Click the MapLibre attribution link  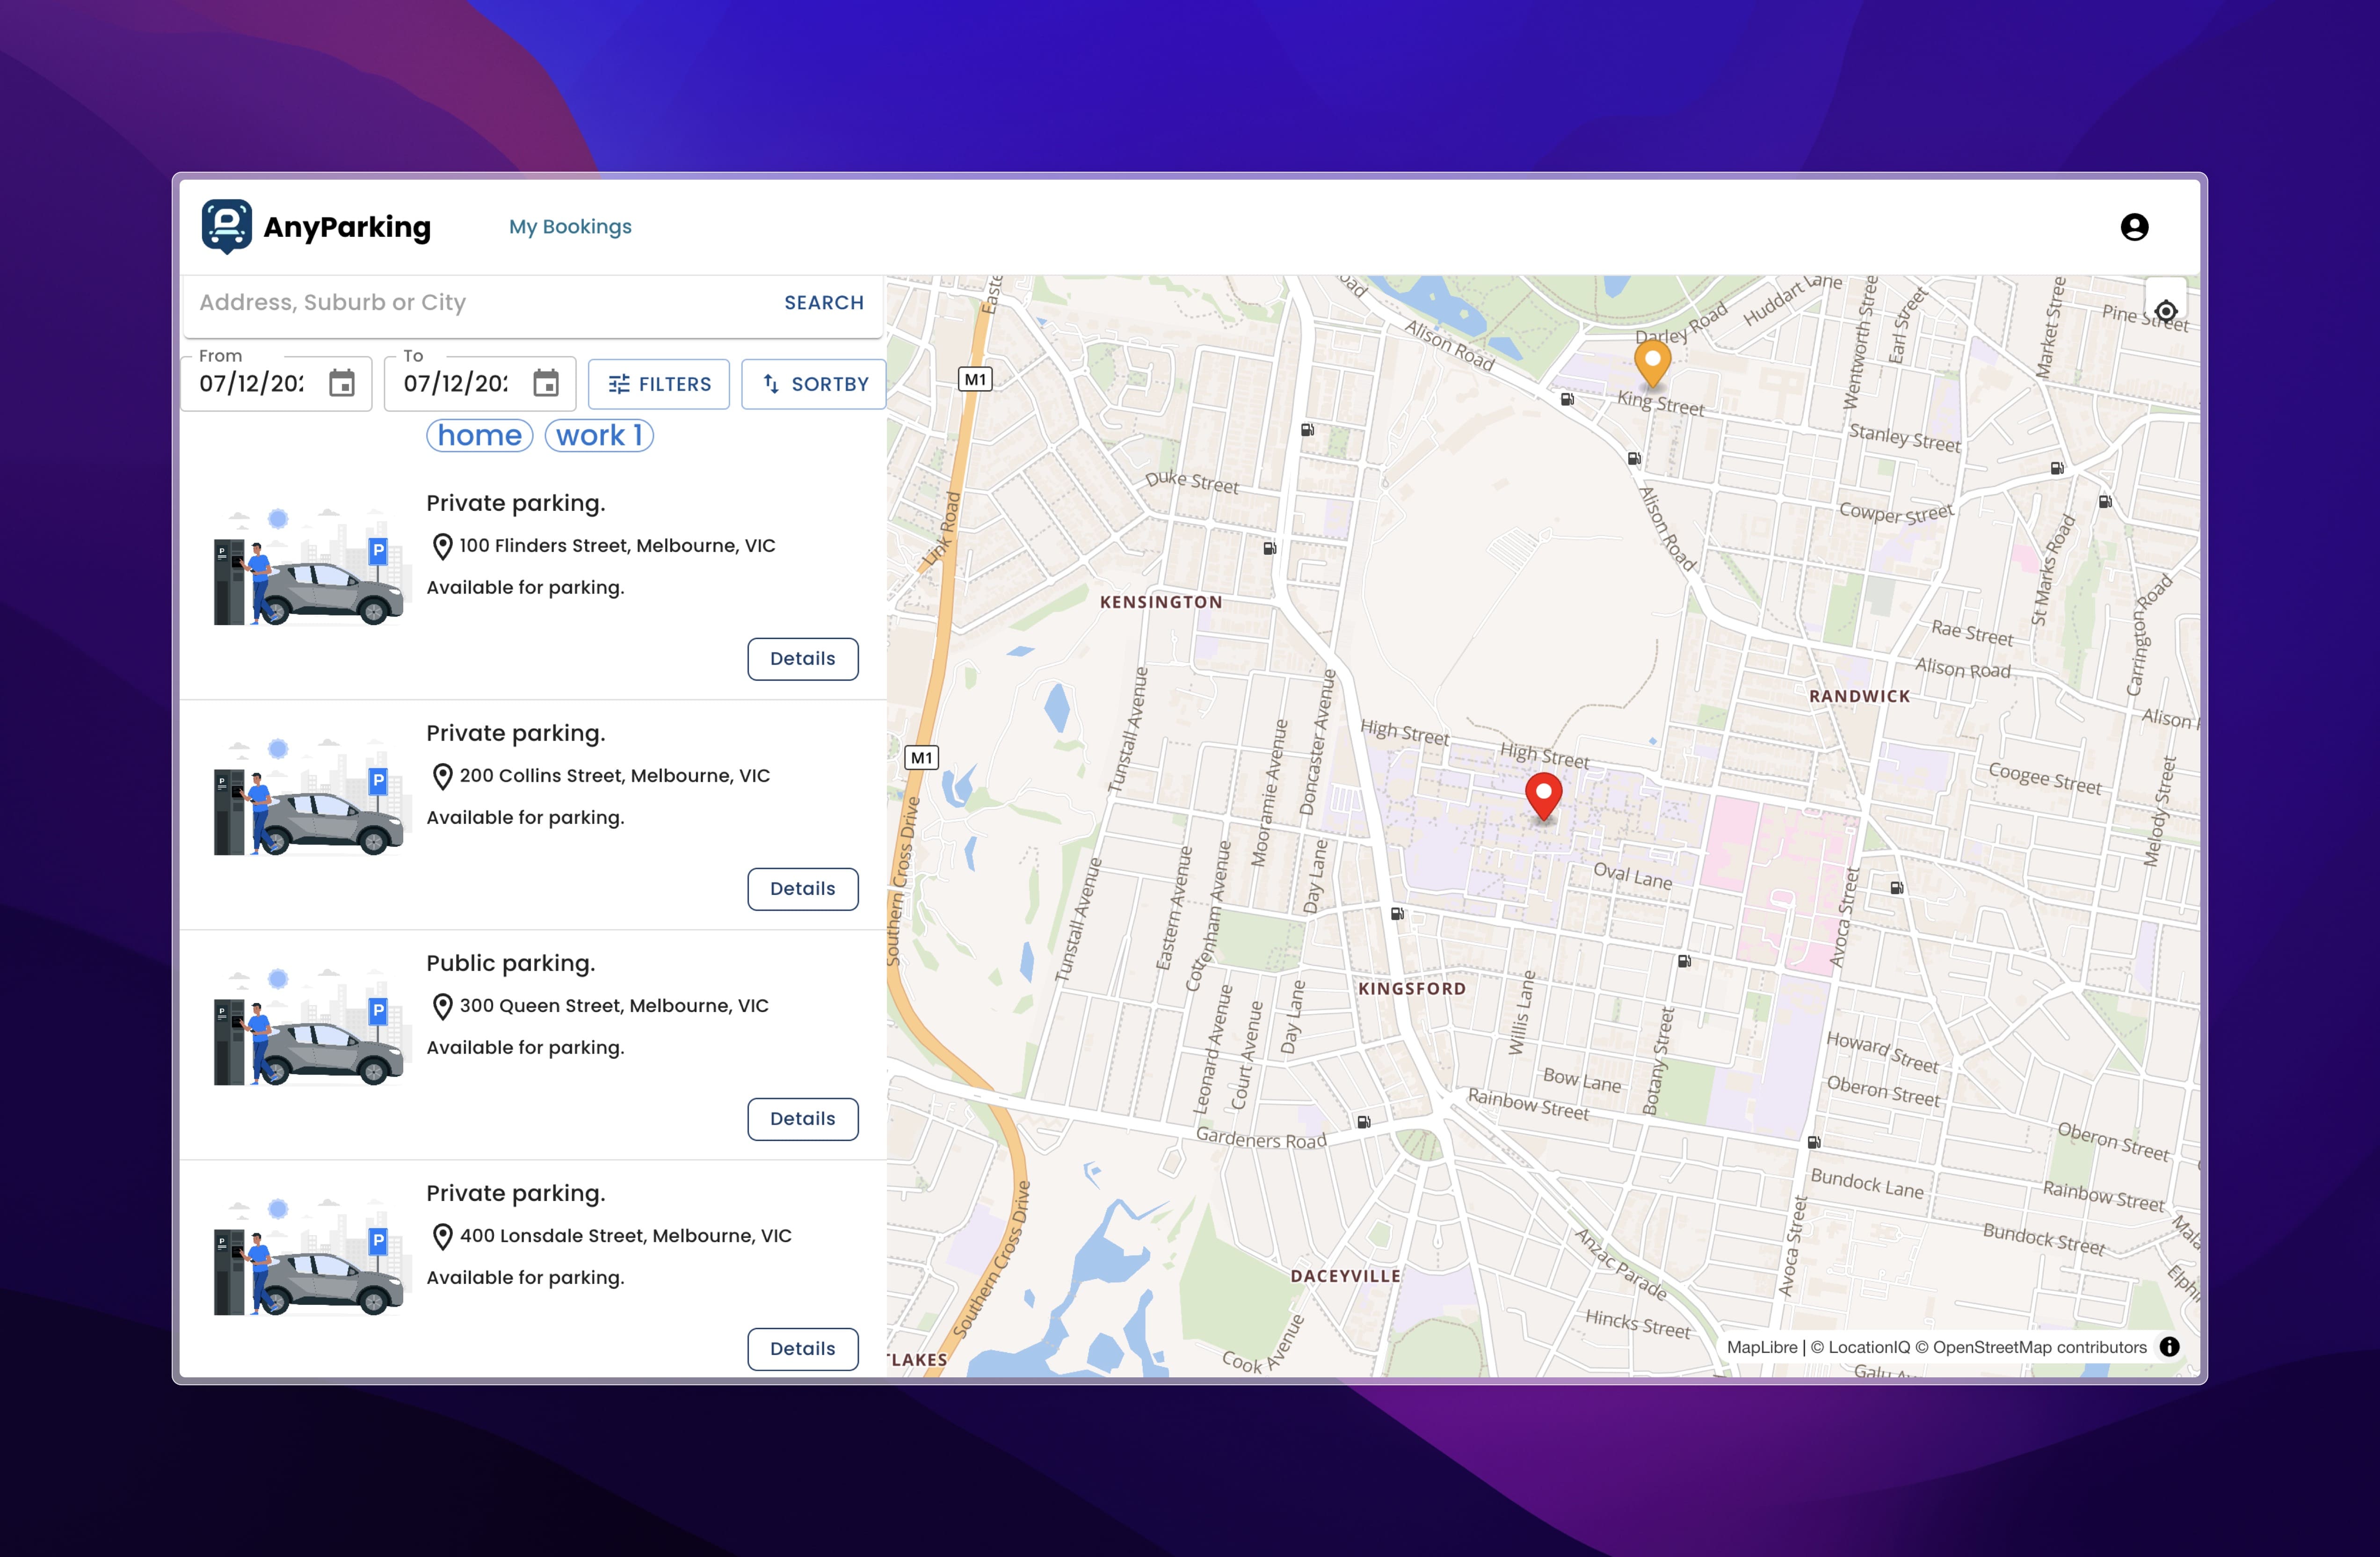point(1762,1347)
